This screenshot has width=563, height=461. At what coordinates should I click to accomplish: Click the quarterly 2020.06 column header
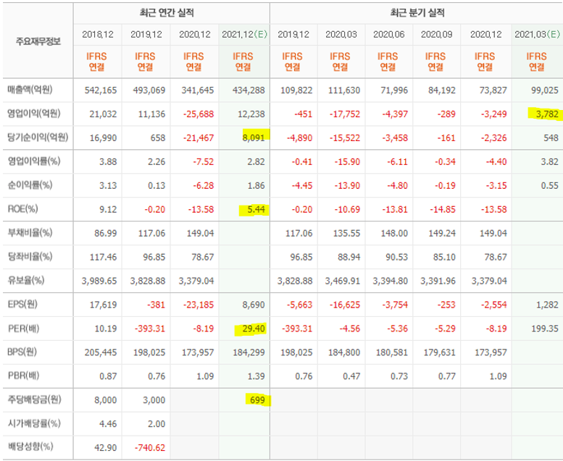[389, 35]
